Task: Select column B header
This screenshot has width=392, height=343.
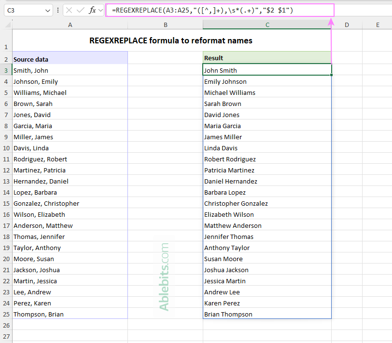Action: pyautogui.click(x=165, y=25)
